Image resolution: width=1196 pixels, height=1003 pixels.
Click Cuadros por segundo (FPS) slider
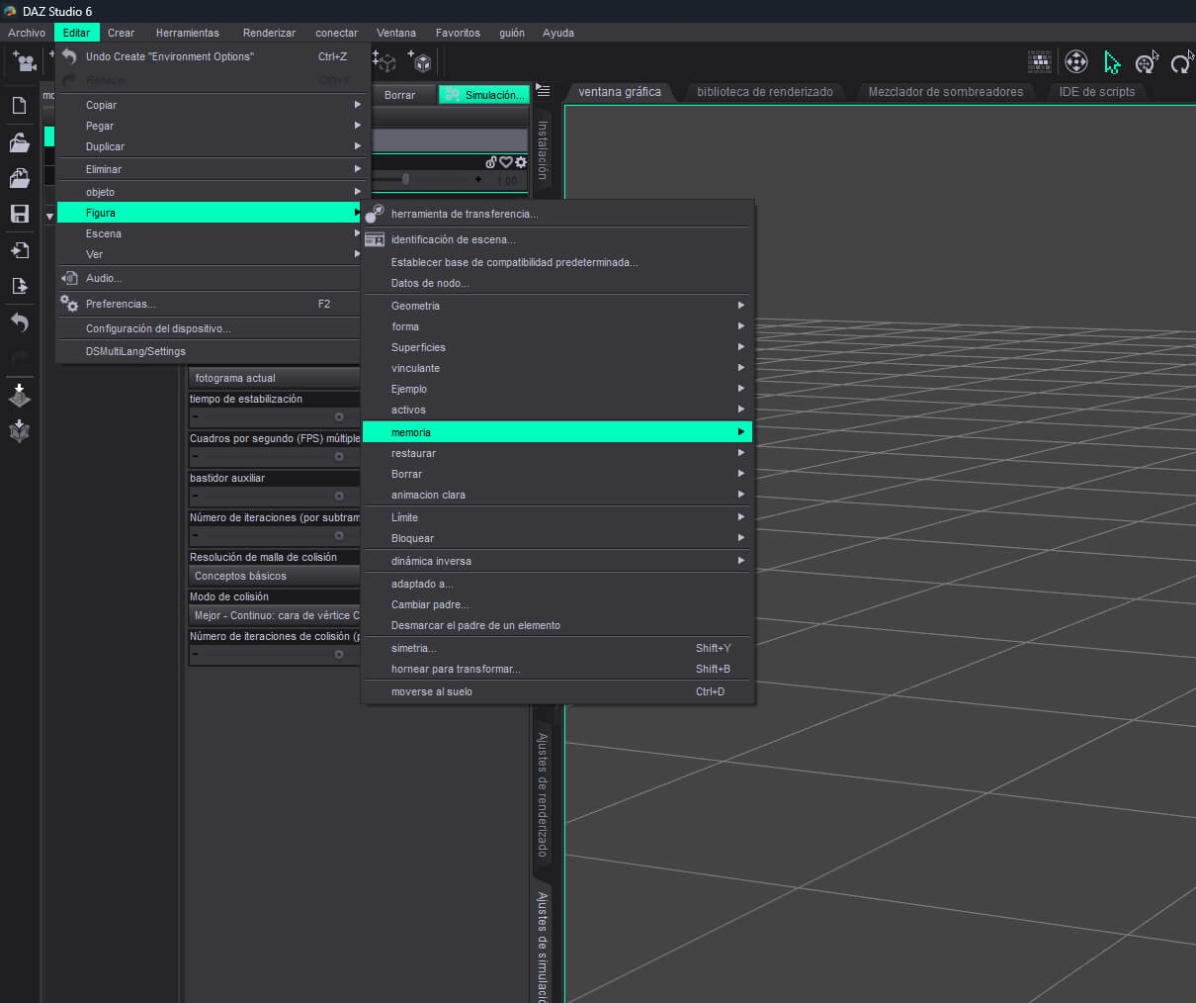[274, 456]
